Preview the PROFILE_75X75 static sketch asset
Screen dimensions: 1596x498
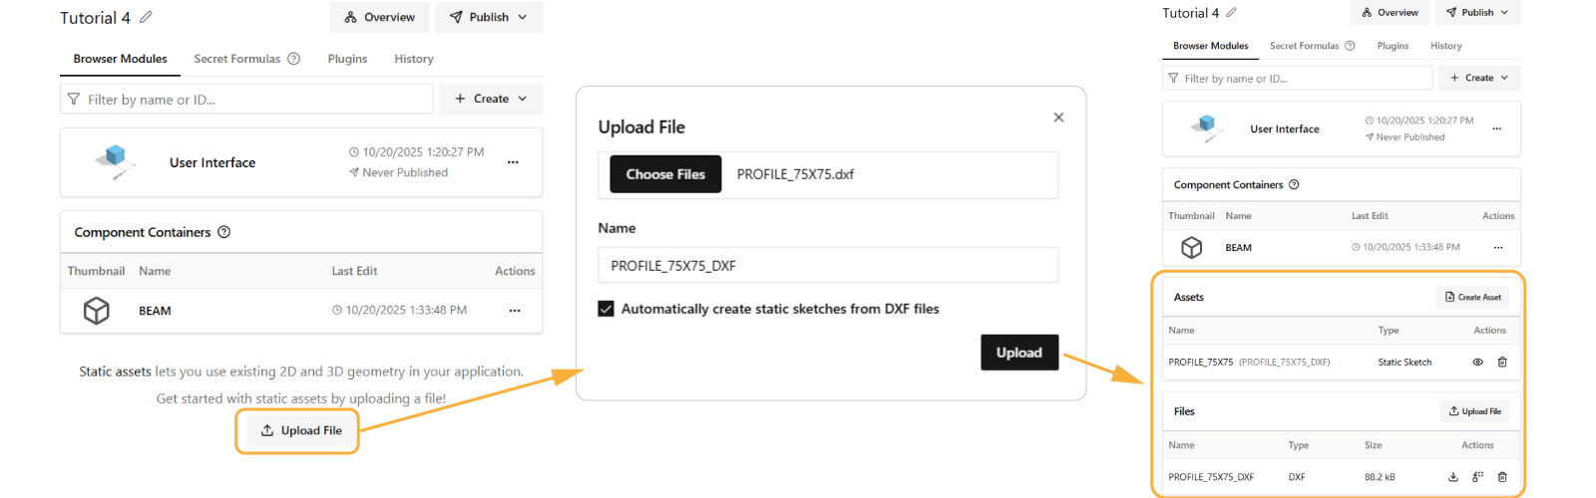click(x=1477, y=363)
